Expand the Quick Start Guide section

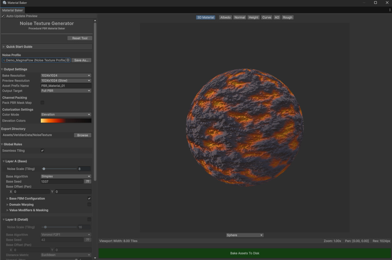tap(4, 47)
